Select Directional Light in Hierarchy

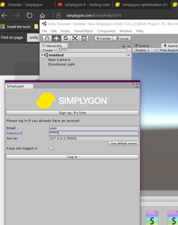pyautogui.click(x=61, y=64)
